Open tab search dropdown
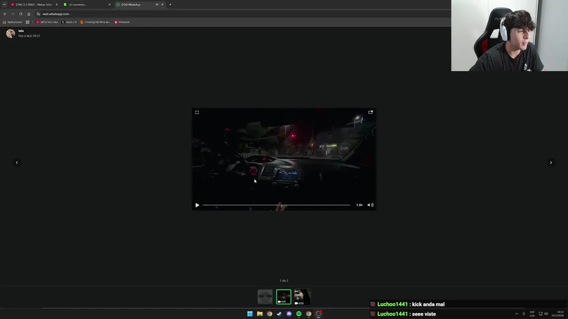Screen dimensions: 568x319 pyautogui.click(x=4, y=4)
